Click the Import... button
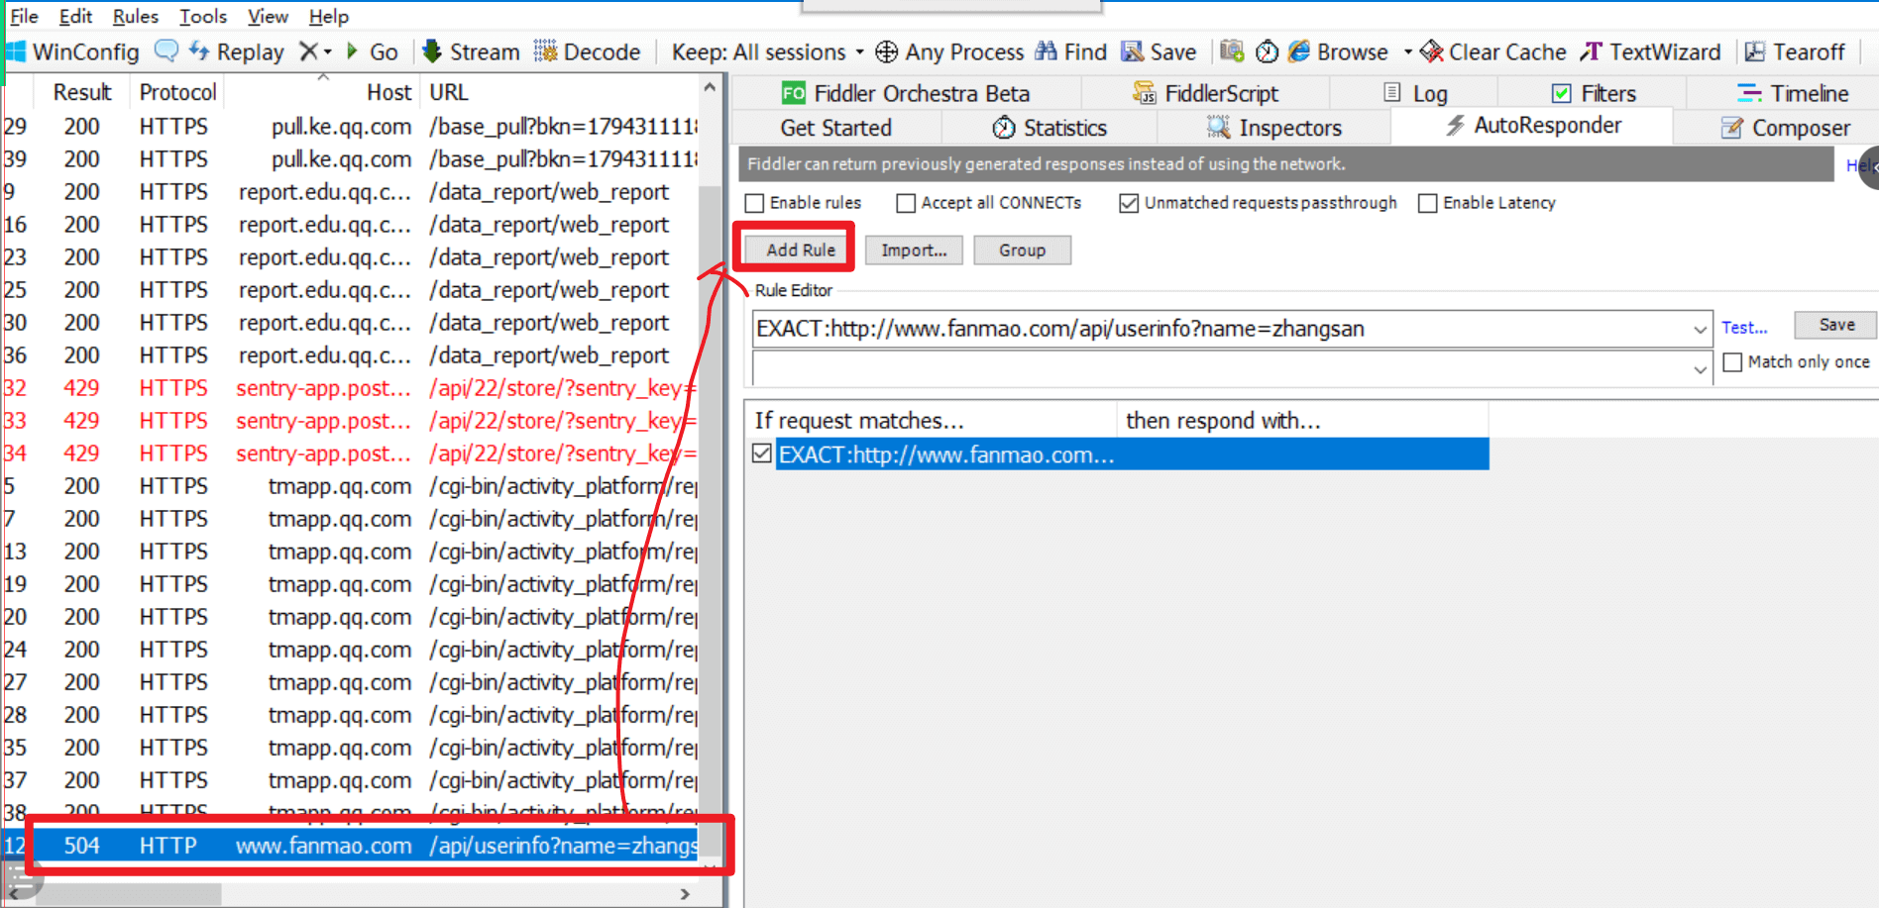Viewport: 1879px width, 908px height. tap(914, 251)
